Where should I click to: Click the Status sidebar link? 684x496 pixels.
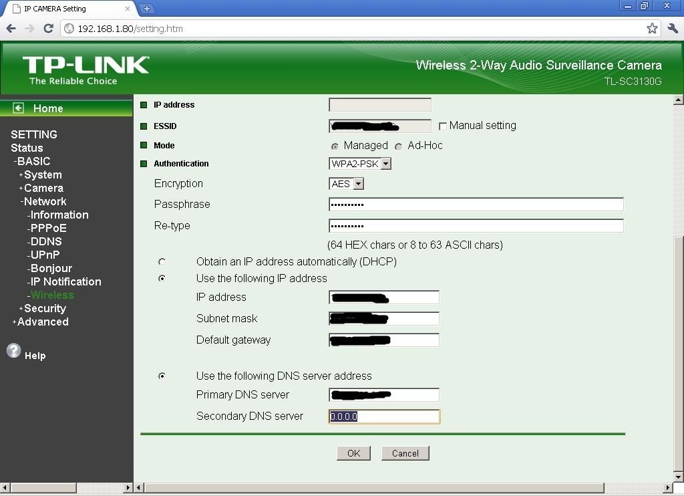click(x=27, y=148)
